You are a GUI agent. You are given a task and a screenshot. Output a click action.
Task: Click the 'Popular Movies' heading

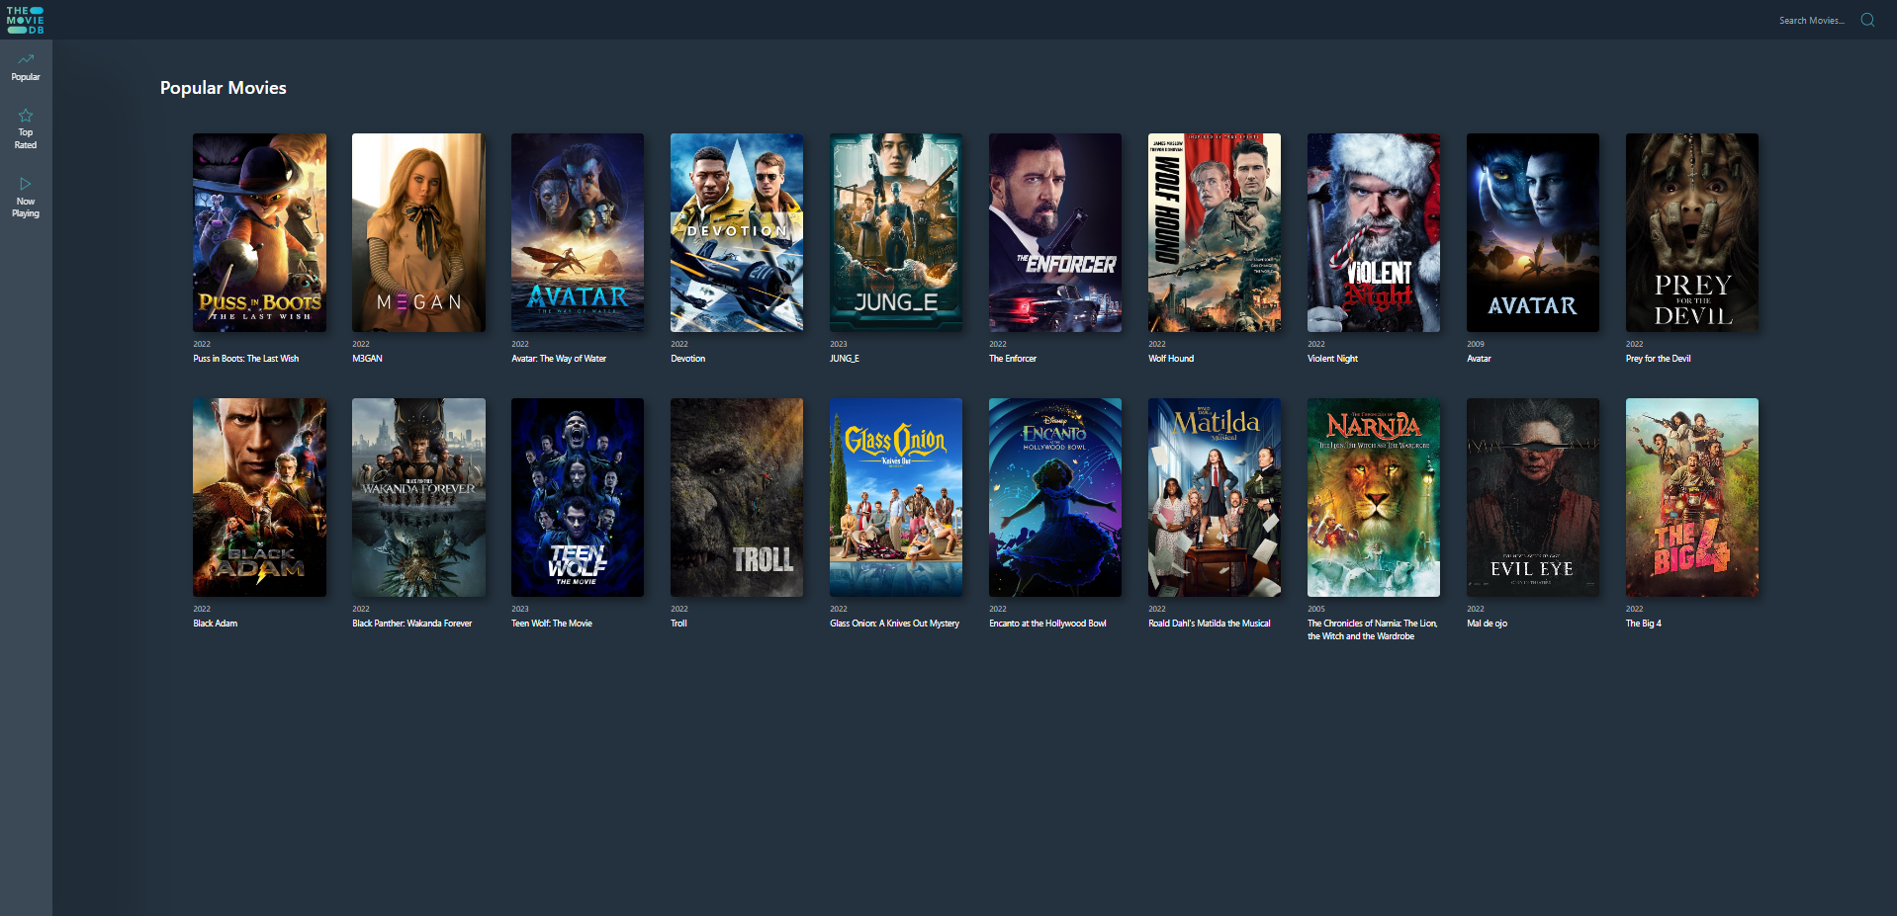point(224,88)
